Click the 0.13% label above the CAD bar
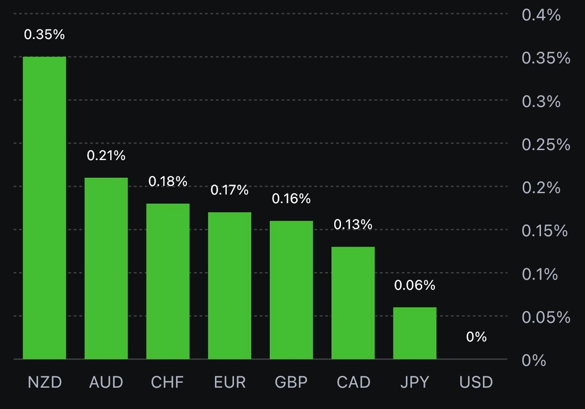Image resolution: width=585 pixels, height=409 pixels. point(353,224)
